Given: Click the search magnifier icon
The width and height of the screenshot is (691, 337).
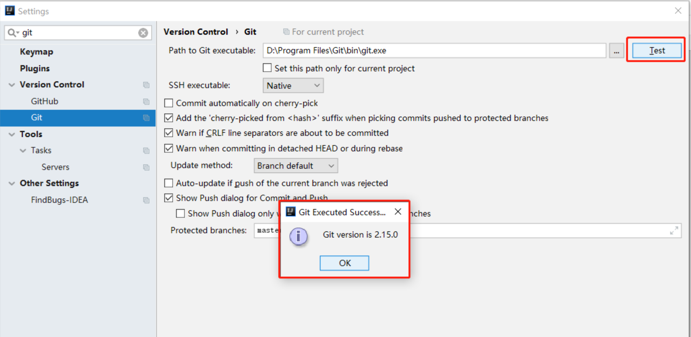Looking at the screenshot, I should point(12,33).
